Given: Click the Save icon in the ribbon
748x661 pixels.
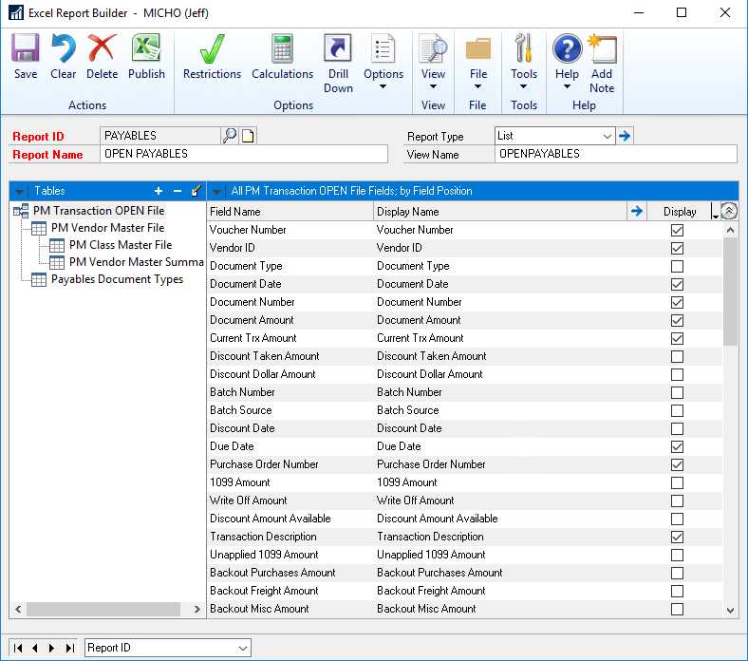Looking at the screenshot, I should click(26, 47).
